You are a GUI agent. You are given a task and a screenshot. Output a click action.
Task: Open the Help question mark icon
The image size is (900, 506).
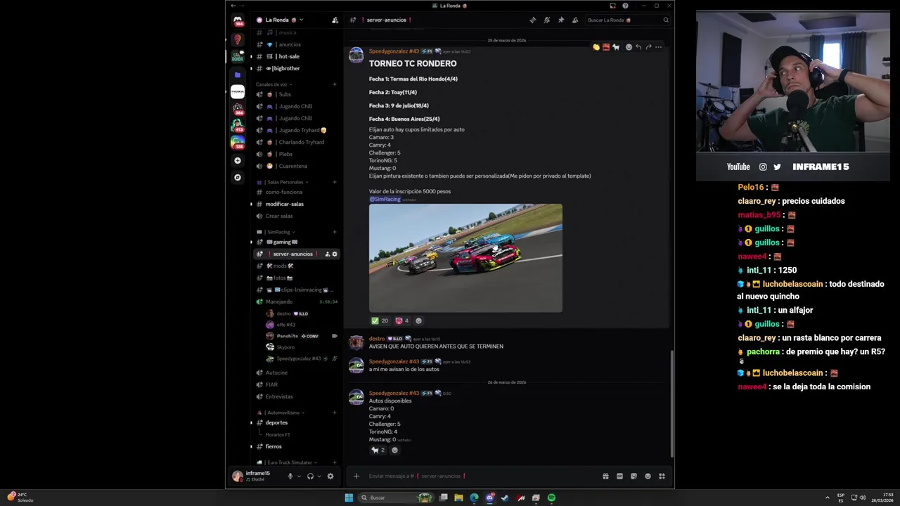[x=625, y=6]
